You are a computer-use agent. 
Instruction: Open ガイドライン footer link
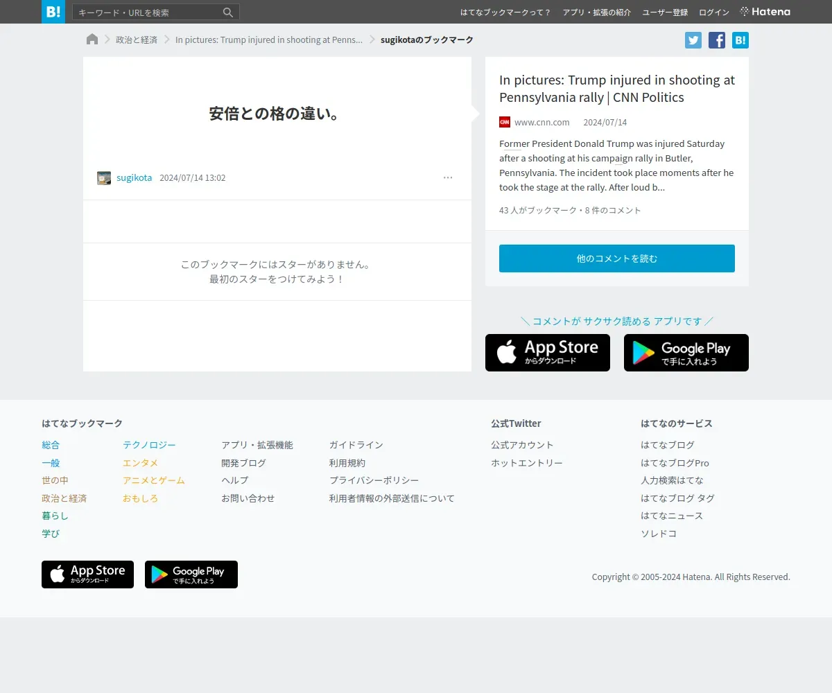(x=356, y=445)
